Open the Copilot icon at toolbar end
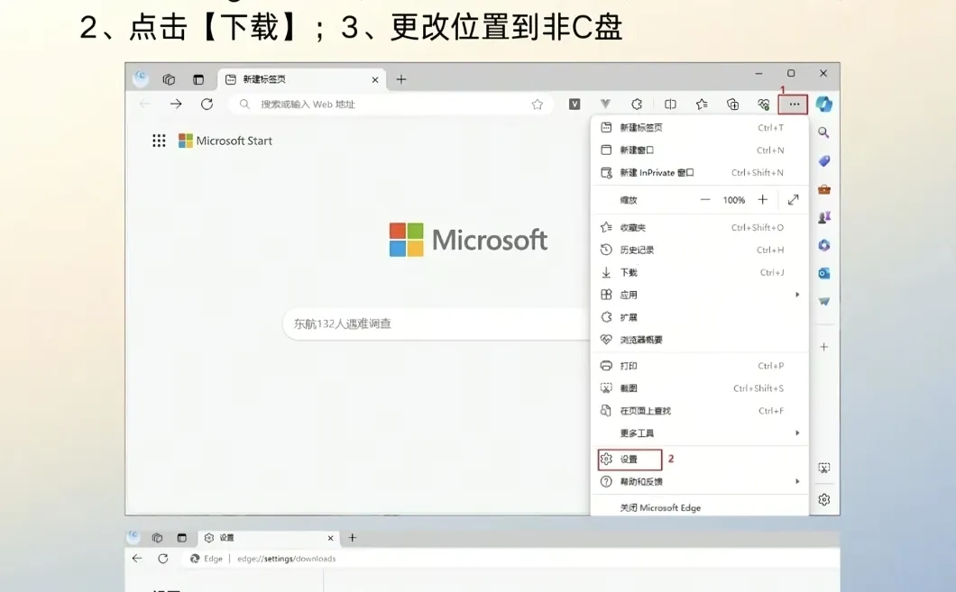The height and width of the screenshot is (592, 956). pyautogui.click(x=824, y=105)
